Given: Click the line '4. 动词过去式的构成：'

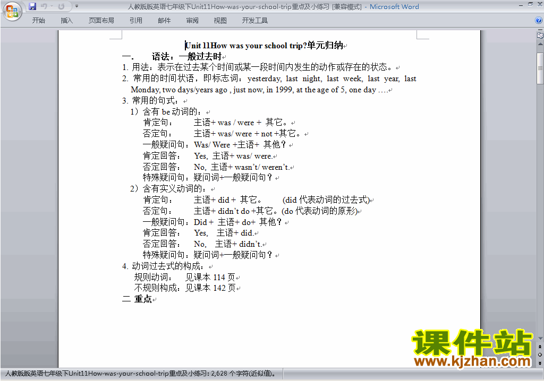Looking at the screenshot, I should pos(163,266).
